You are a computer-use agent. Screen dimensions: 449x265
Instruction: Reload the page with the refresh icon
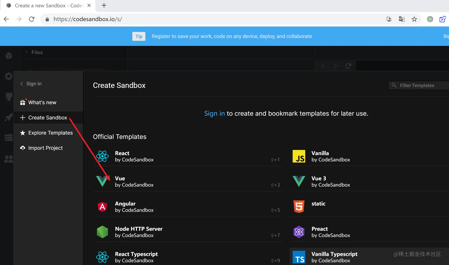31,19
